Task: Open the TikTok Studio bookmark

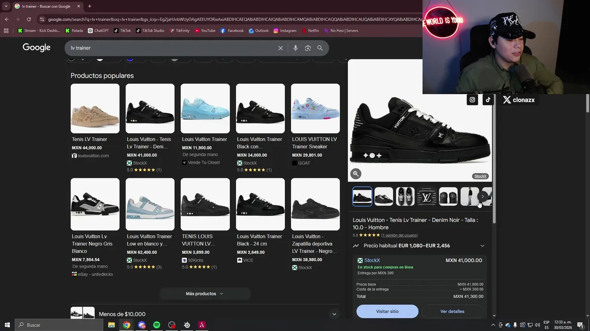Action: [150, 31]
